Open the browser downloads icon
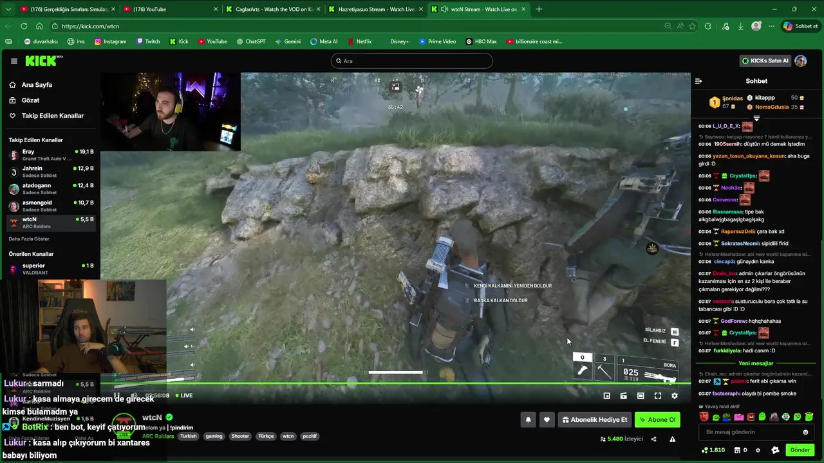 (x=740, y=26)
